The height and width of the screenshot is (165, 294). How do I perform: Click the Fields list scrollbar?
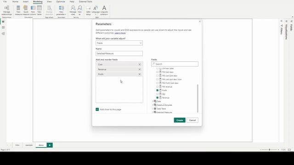click(198, 99)
